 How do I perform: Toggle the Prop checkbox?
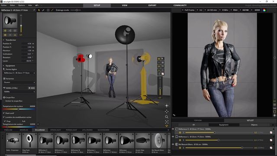point(5,121)
